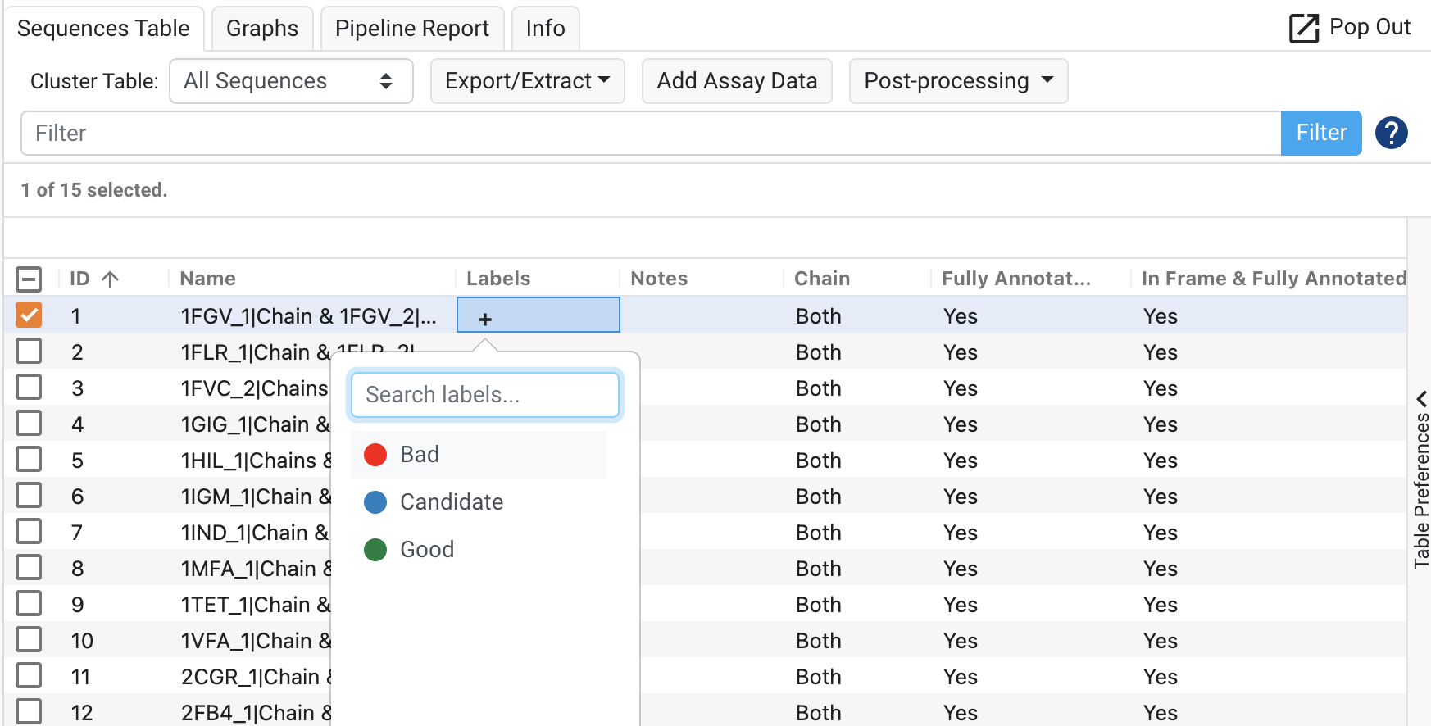Uncheck row 1 checkbox
1431x726 pixels.
click(x=29, y=315)
